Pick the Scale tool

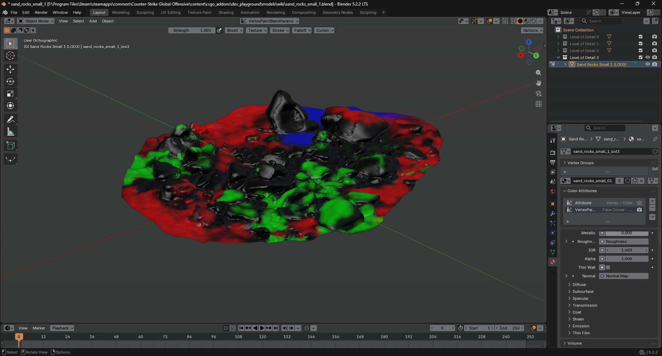click(x=10, y=93)
